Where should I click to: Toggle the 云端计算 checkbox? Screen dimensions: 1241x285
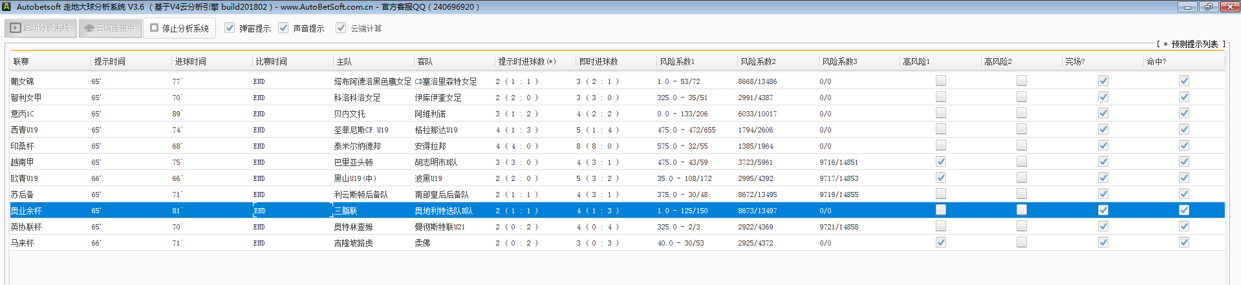coord(341,28)
